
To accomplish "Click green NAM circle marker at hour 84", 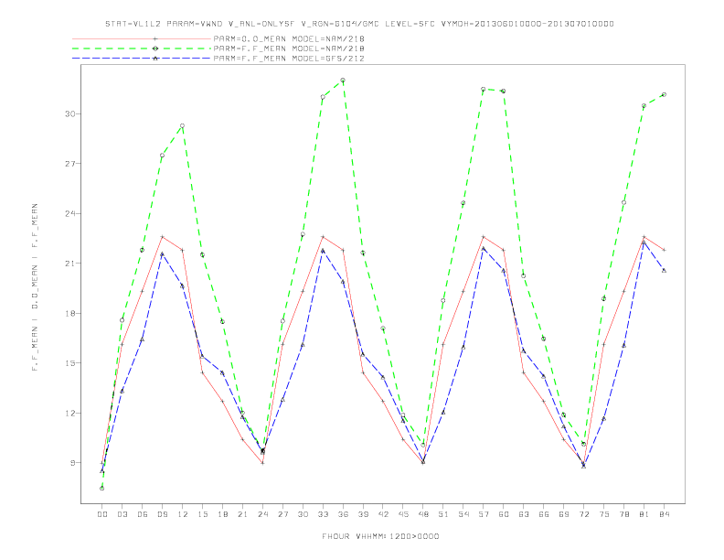I will tap(664, 95).
